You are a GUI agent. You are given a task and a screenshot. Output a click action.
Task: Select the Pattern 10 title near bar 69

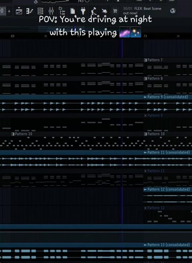[24, 134]
